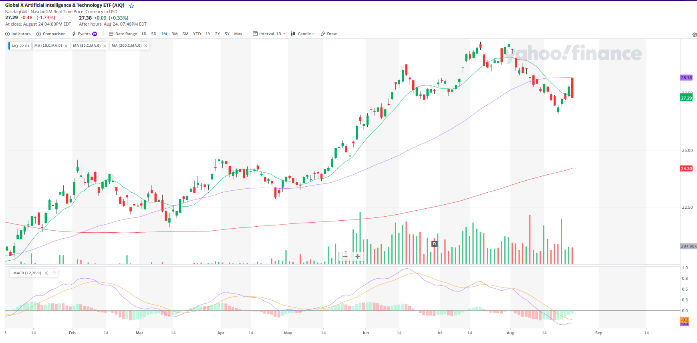The image size is (697, 343).
Task: Add AIQ to watchlist with star icon
Action: (x=131, y=6)
